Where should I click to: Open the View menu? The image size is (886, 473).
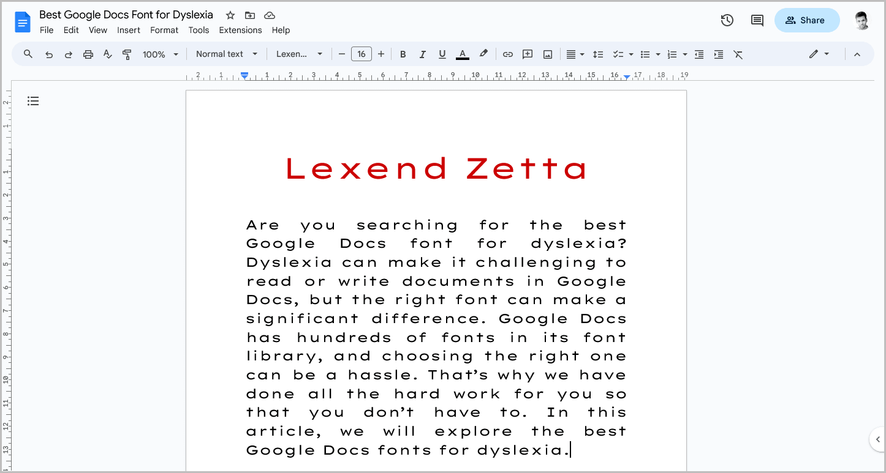pos(98,30)
